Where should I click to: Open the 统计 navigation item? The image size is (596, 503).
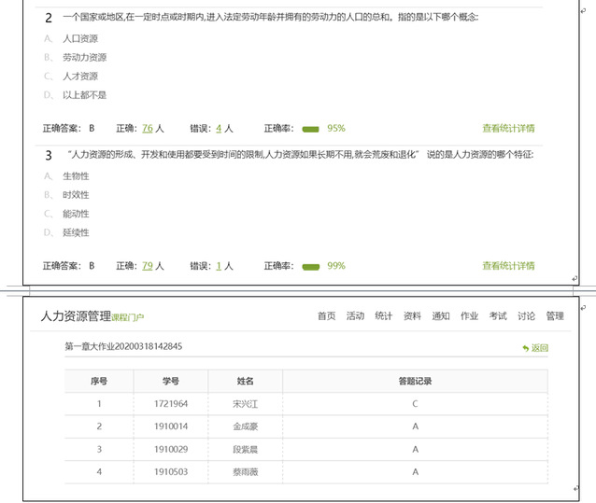(383, 316)
